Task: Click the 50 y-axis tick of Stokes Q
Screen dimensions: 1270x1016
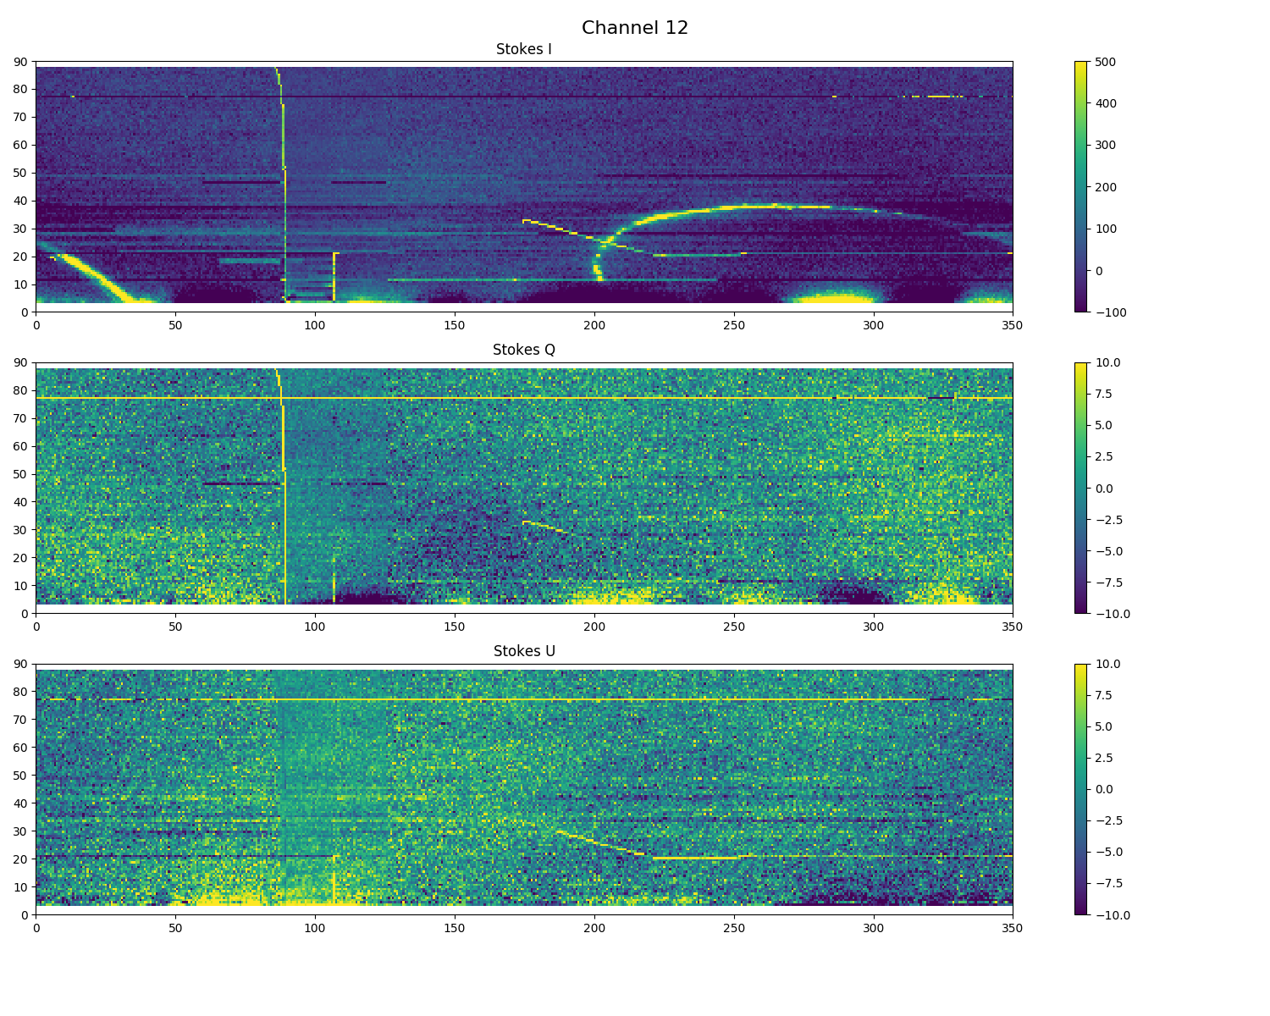Action: click(x=21, y=474)
